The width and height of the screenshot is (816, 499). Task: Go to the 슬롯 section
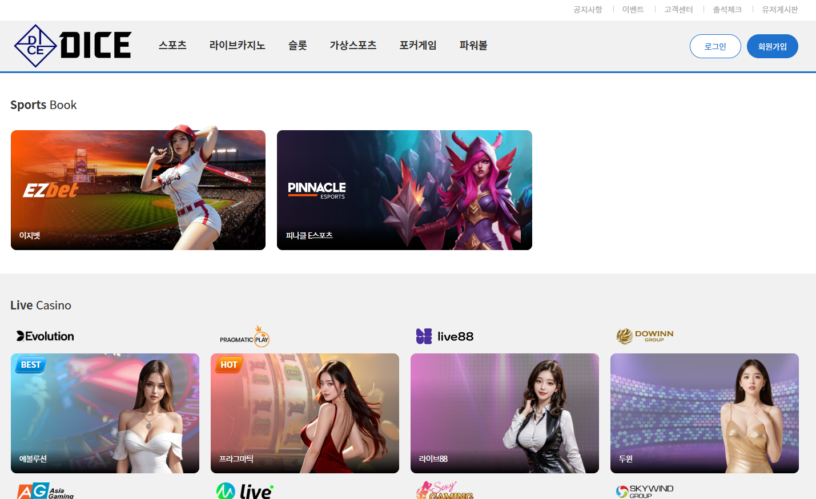tap(298, 45)
